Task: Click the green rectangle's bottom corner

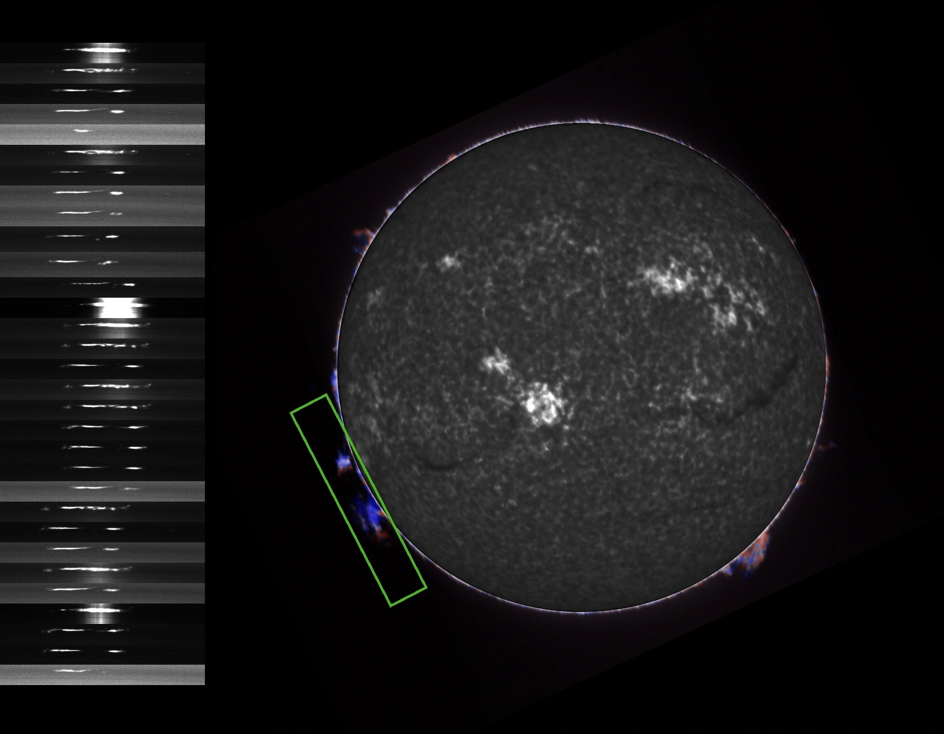Action: [x=391, y=606]
